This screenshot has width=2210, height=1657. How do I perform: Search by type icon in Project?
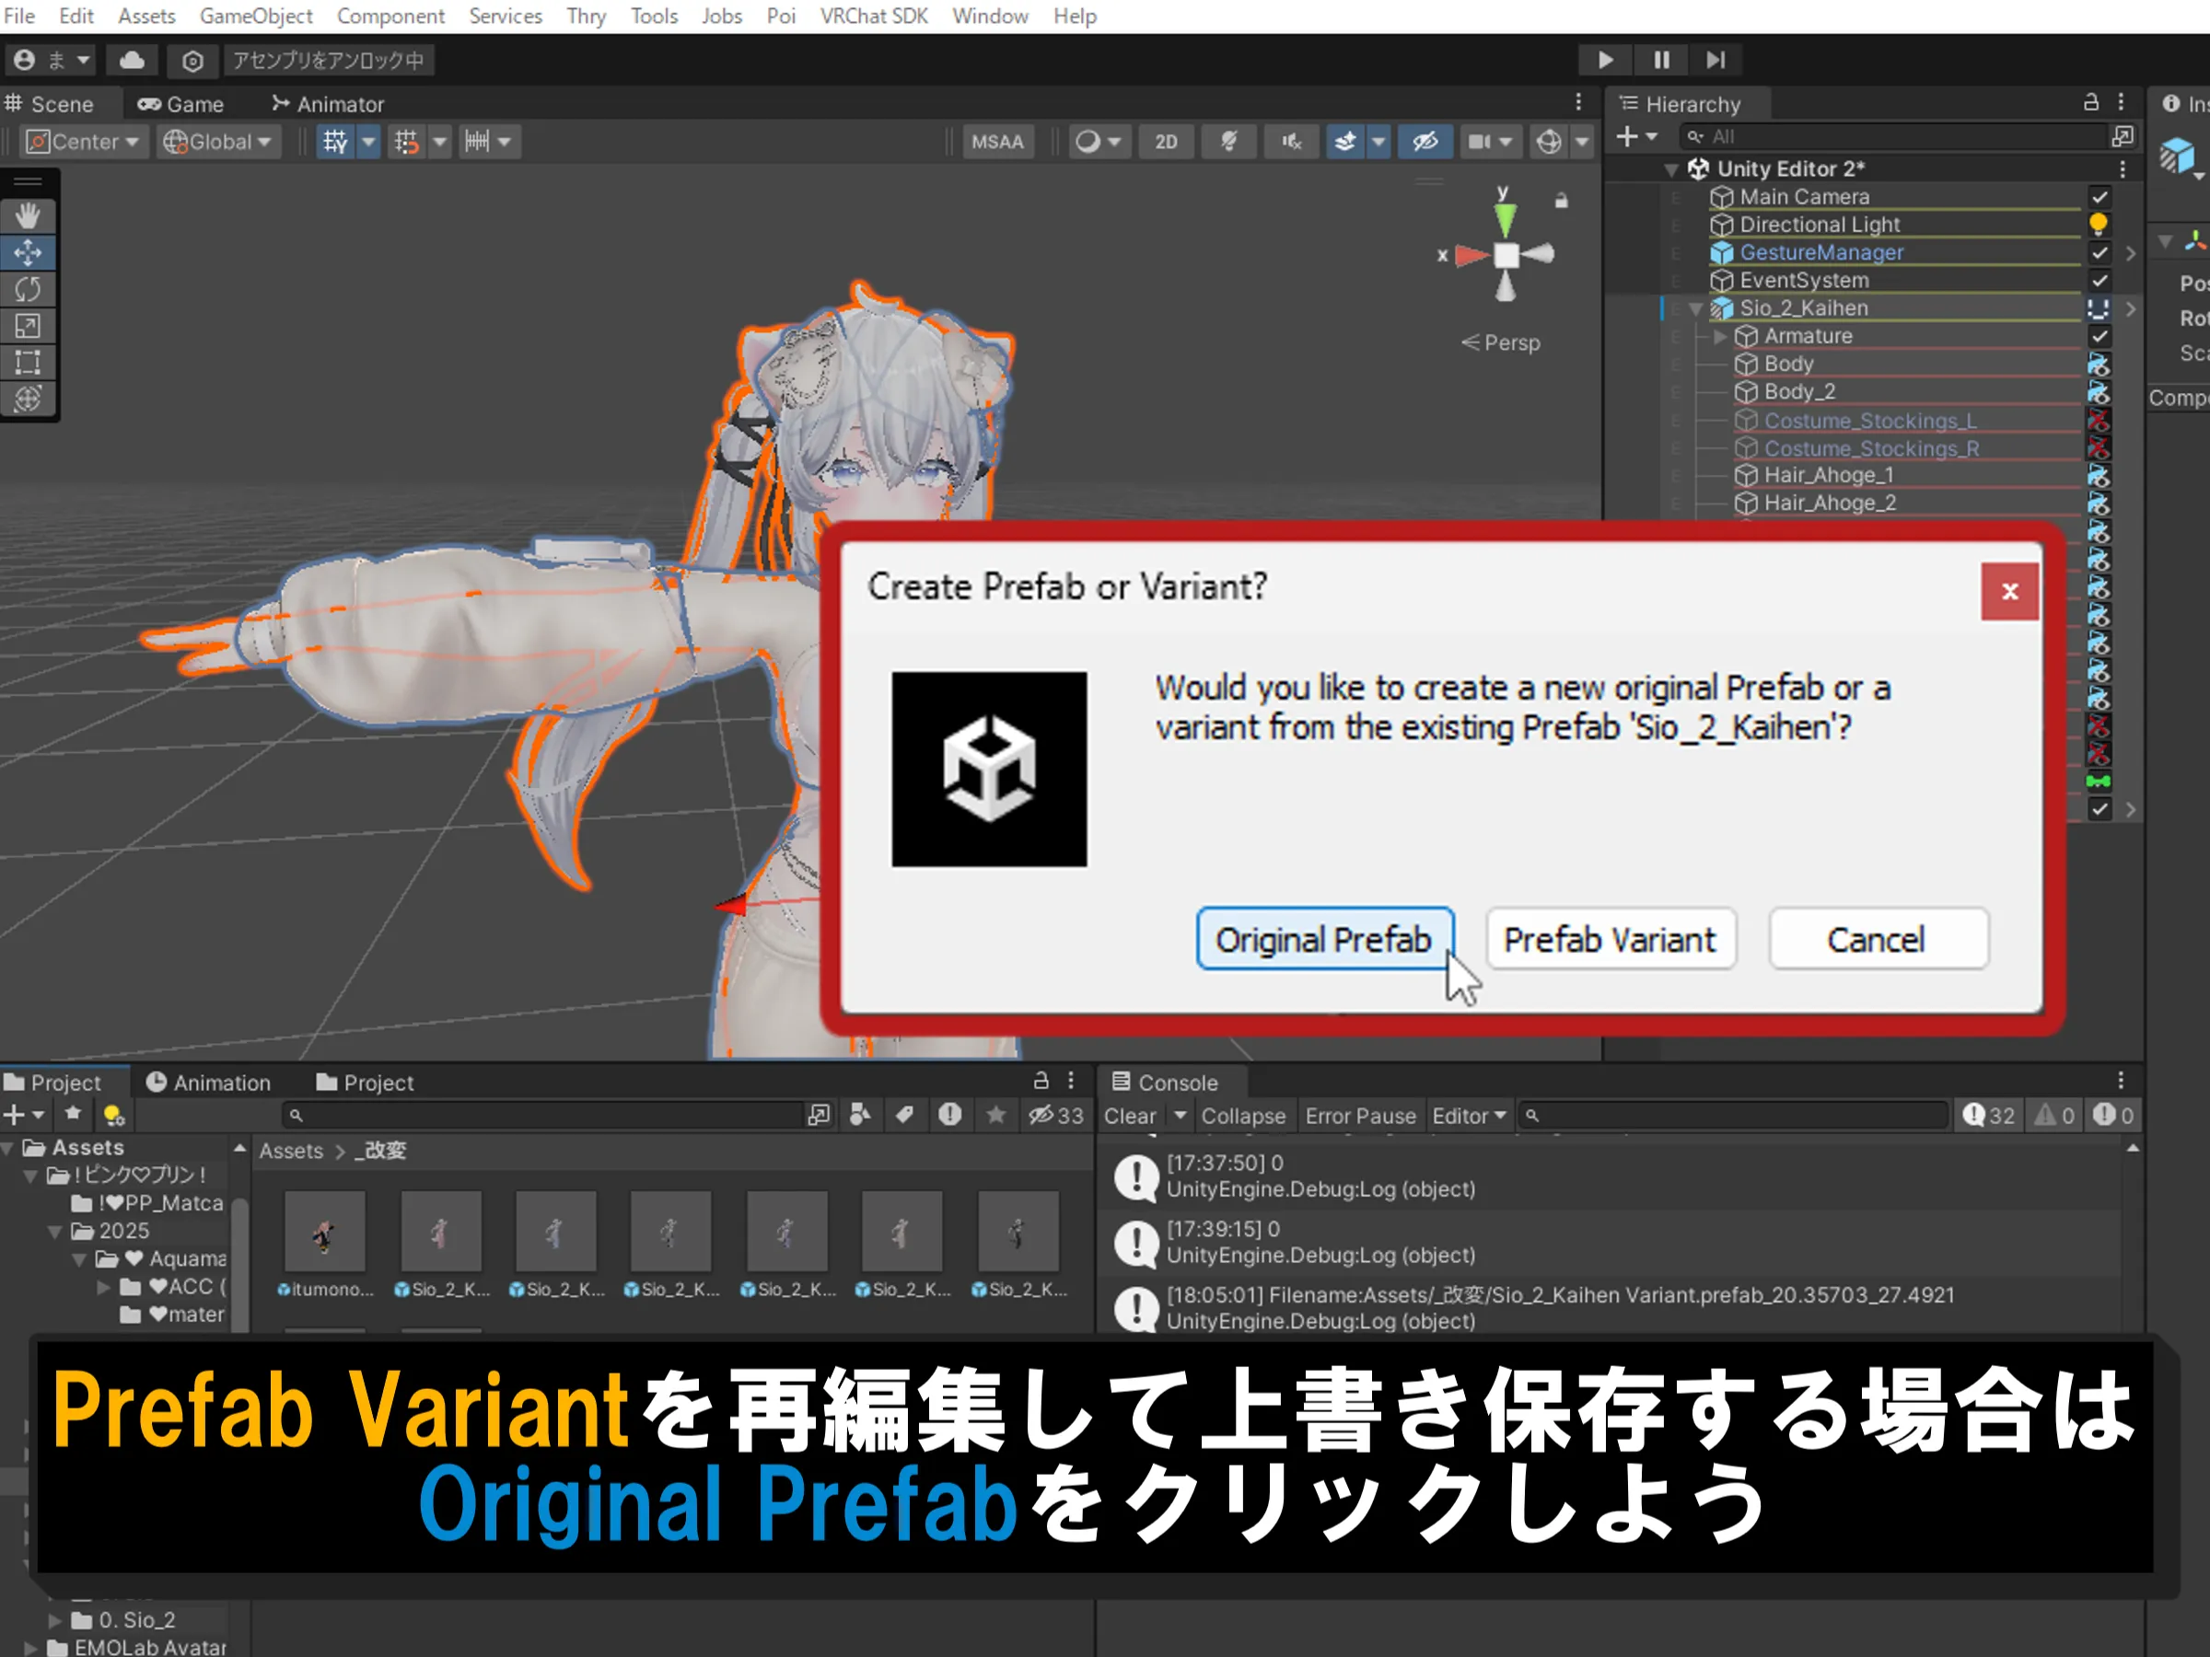[x=860, y=1115]
